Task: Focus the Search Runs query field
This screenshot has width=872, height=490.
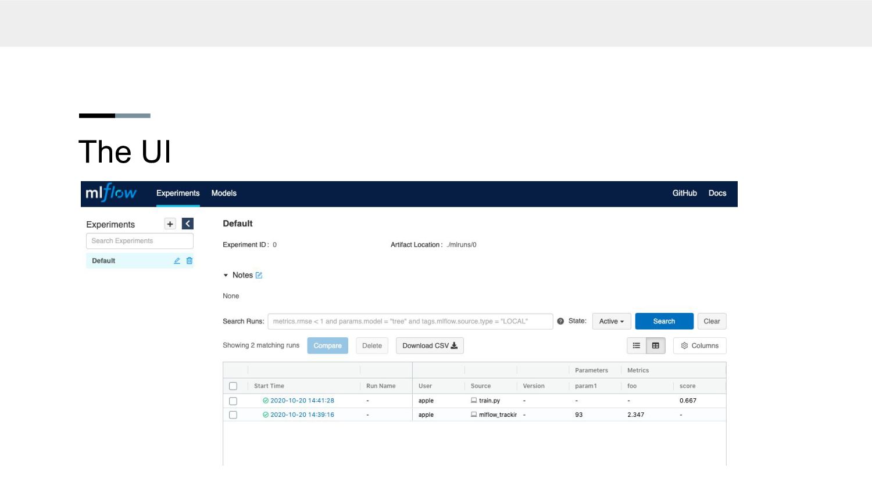Action: [x=410, y=321]
